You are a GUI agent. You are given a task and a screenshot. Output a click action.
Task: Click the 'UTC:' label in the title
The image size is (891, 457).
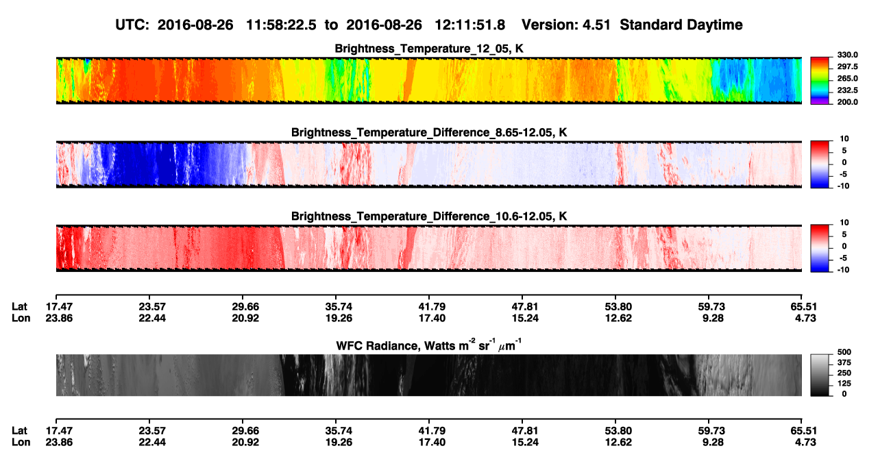pyautogui.click(x=133, y=25)
